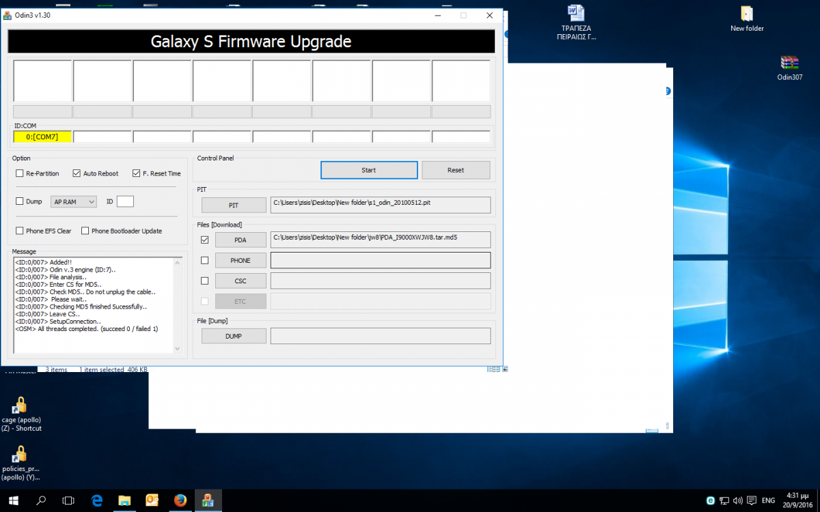The image size is (820, 512).
Task: Click the Reset button
Action: [x=456, y=170]
